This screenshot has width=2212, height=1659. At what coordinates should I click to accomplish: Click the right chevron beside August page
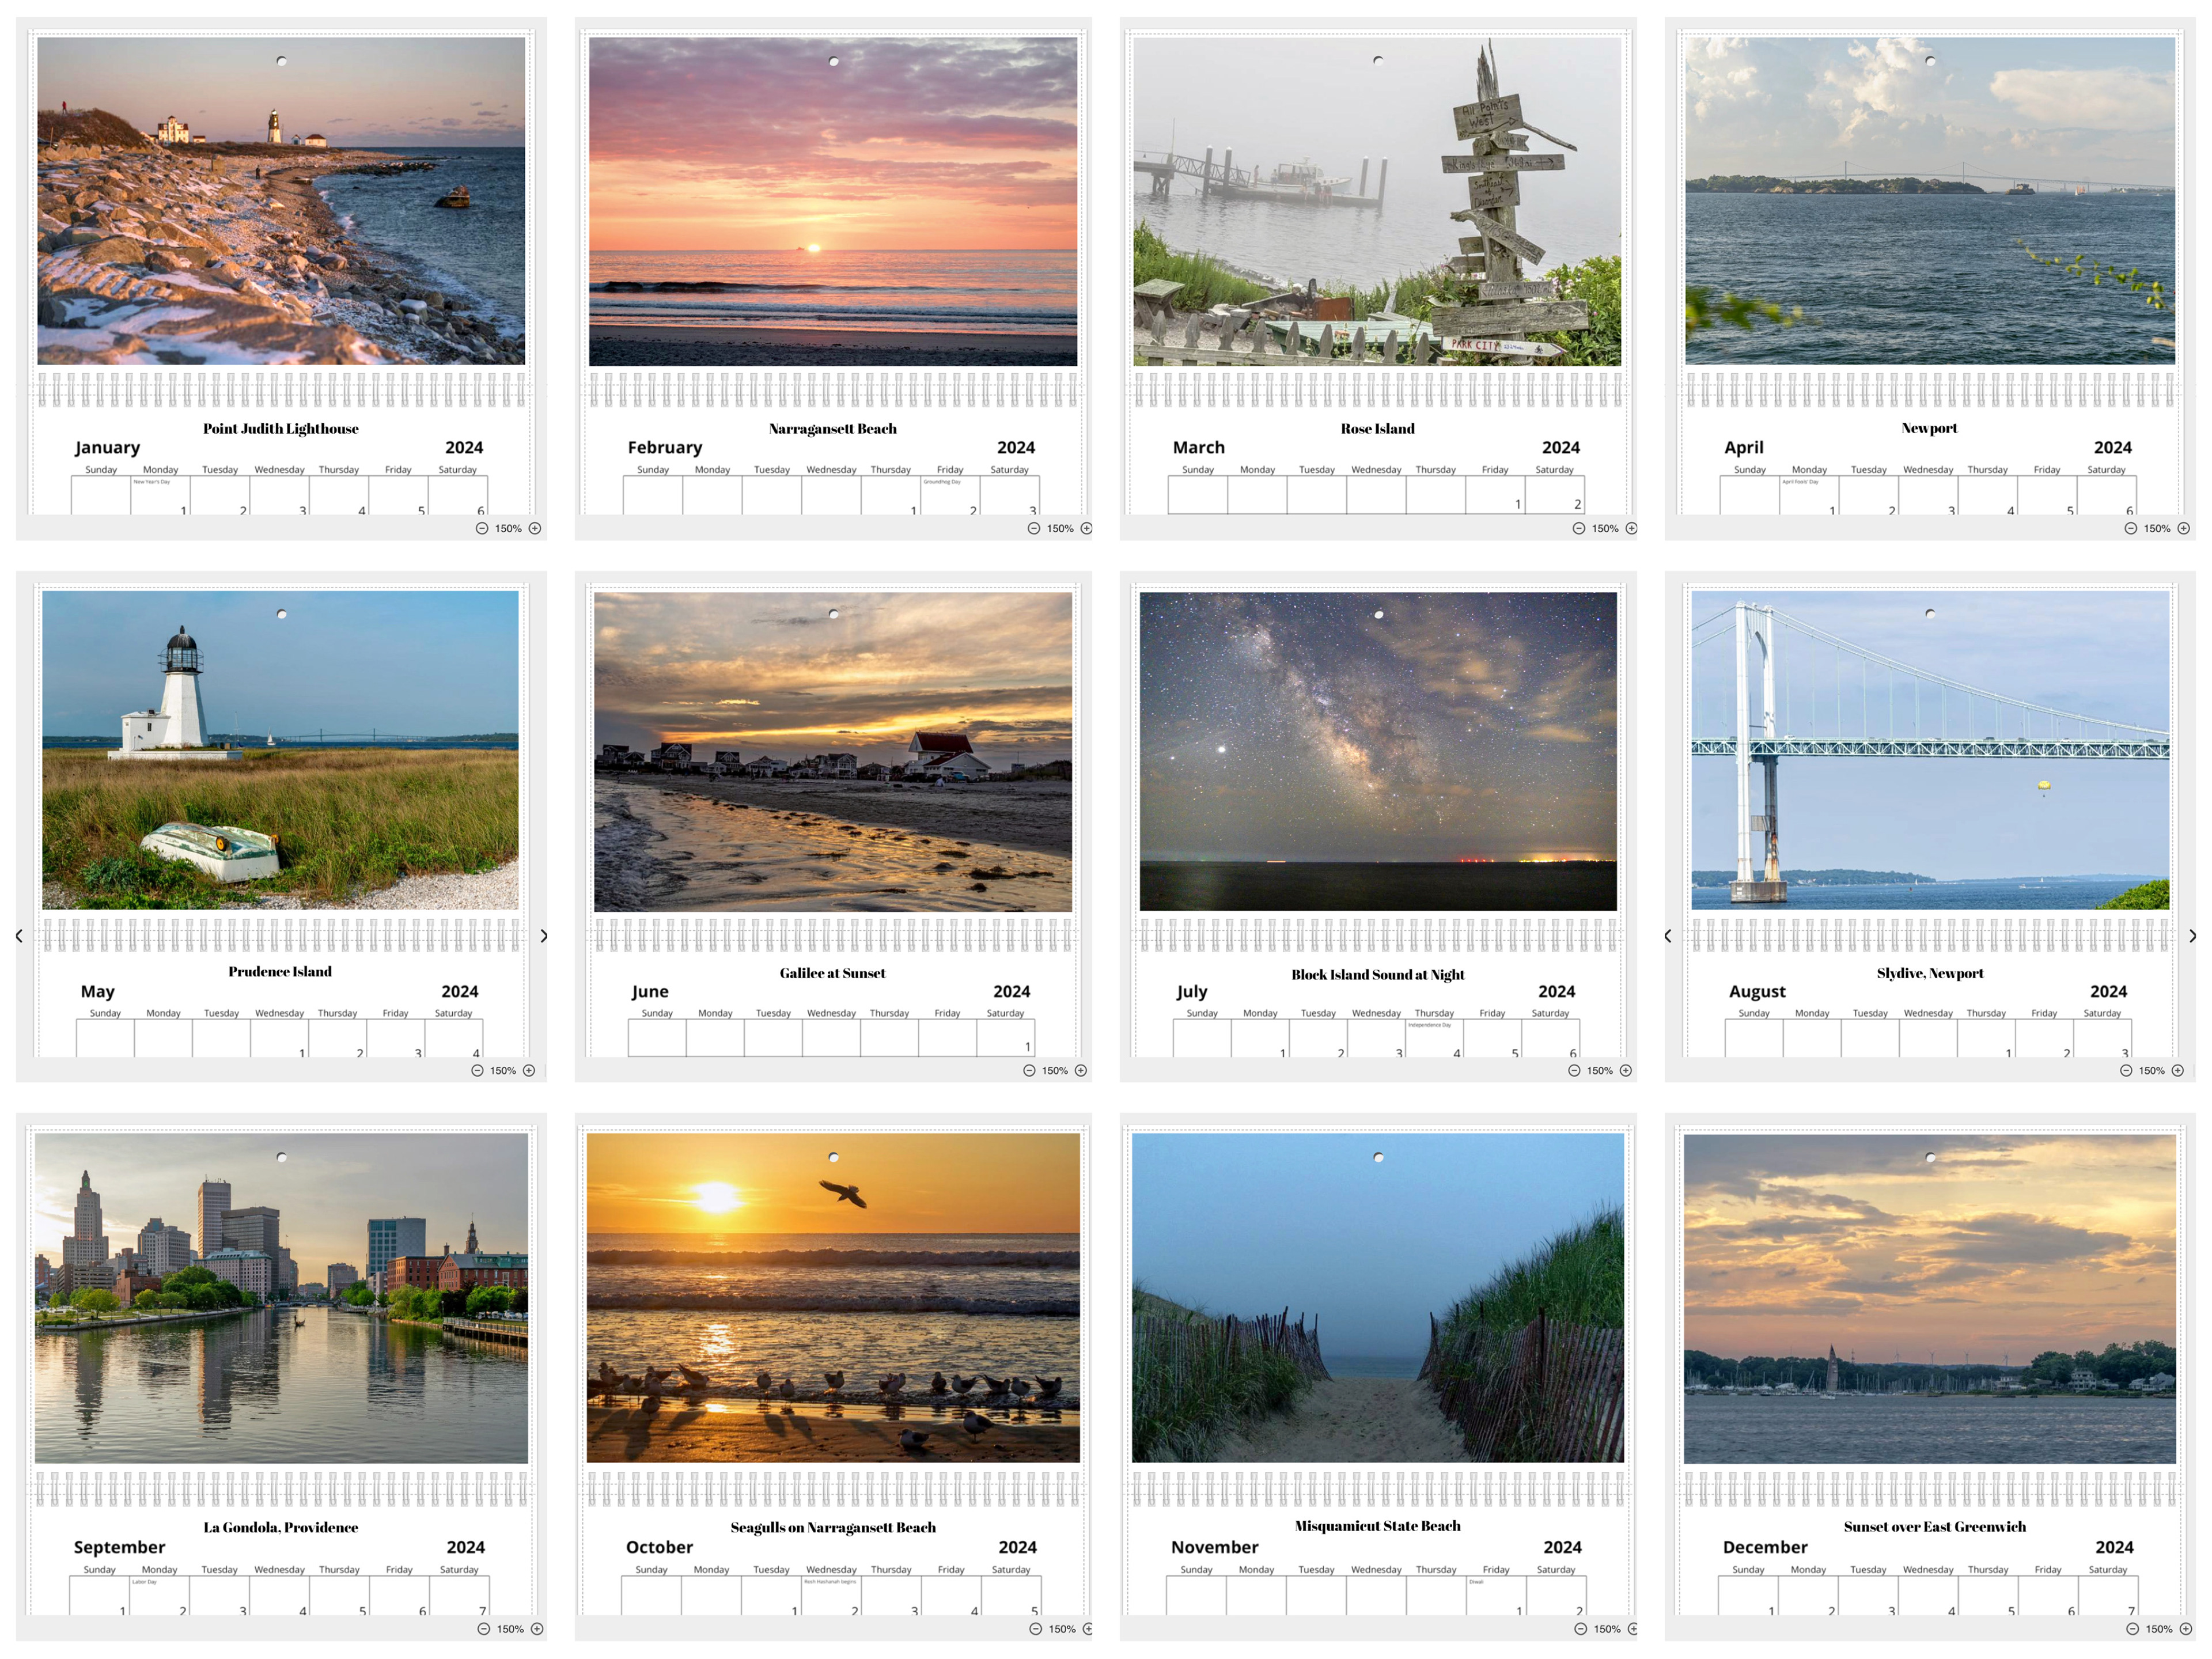[x=2192, y=936]
